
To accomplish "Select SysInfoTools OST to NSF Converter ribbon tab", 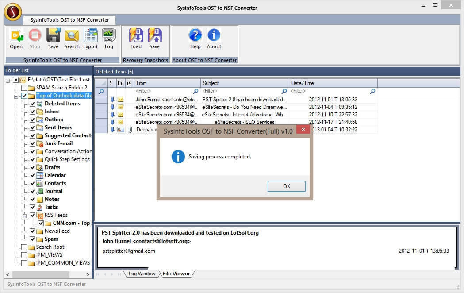I will [x=69, y=20].
